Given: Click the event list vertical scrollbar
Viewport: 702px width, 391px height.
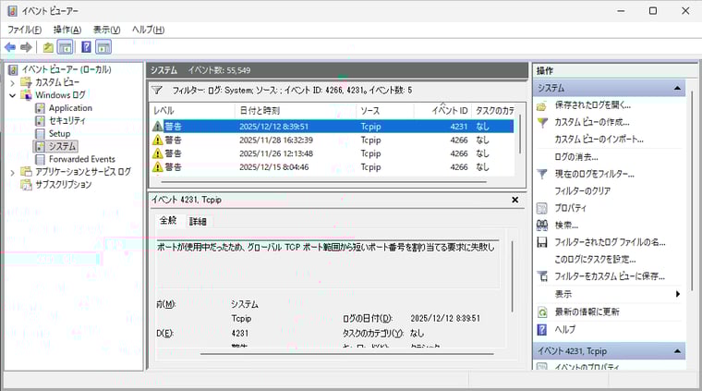Looking at the screenshot, I should [x=519, y=134].
